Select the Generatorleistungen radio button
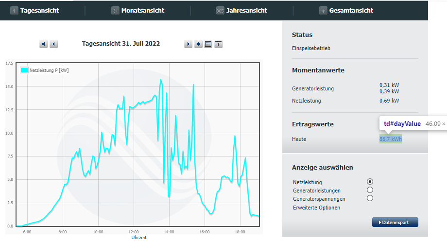The image size is (447, 244). tap(370, 190)
